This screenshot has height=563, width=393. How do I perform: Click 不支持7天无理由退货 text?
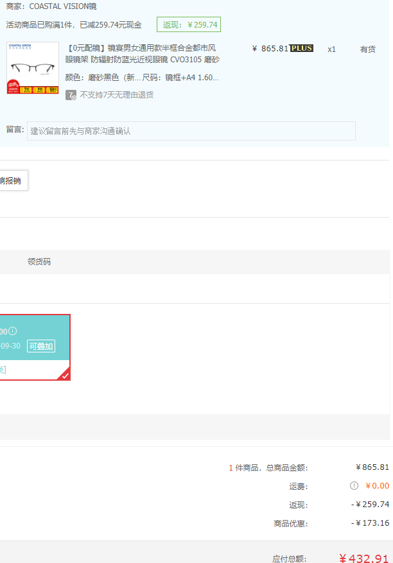[117, 95]
